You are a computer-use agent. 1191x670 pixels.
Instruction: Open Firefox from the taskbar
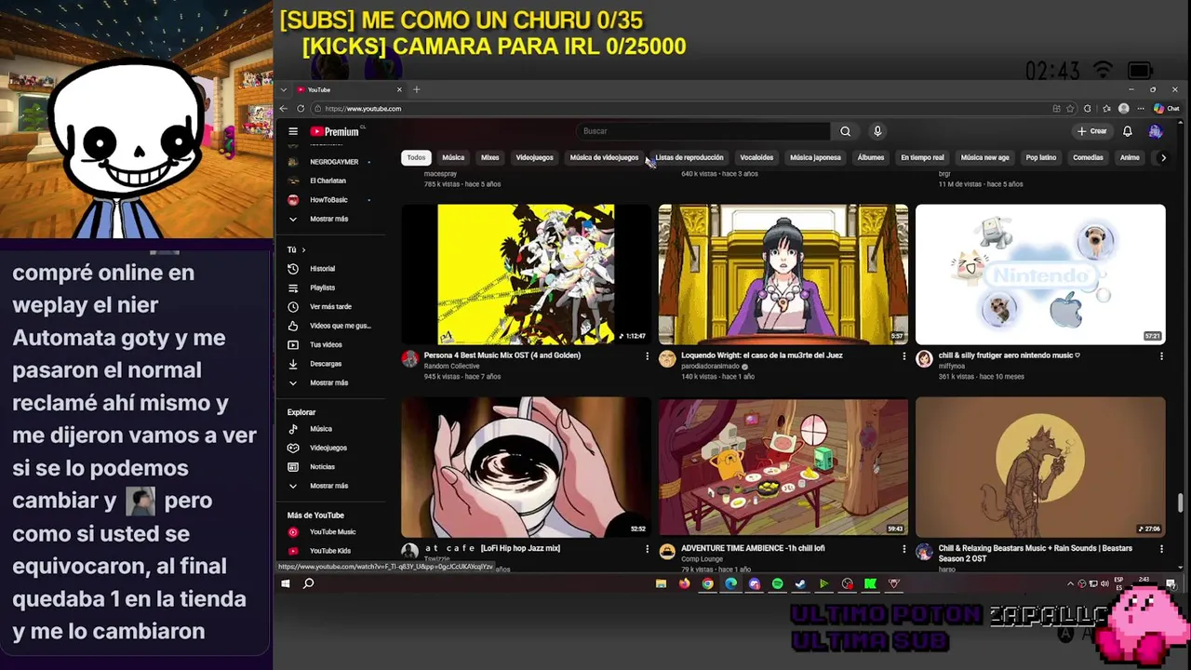pyautogui.click(x=685, y=583)
